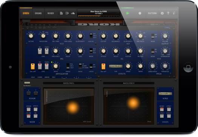Screen dimensions: 198x137
Task: Open the song file document icon
Action: tap(61, 13)
